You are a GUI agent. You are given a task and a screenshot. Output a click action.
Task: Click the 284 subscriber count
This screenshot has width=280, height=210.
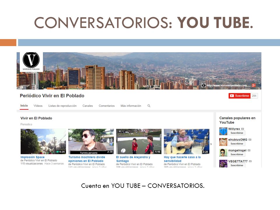coord(254,96)
